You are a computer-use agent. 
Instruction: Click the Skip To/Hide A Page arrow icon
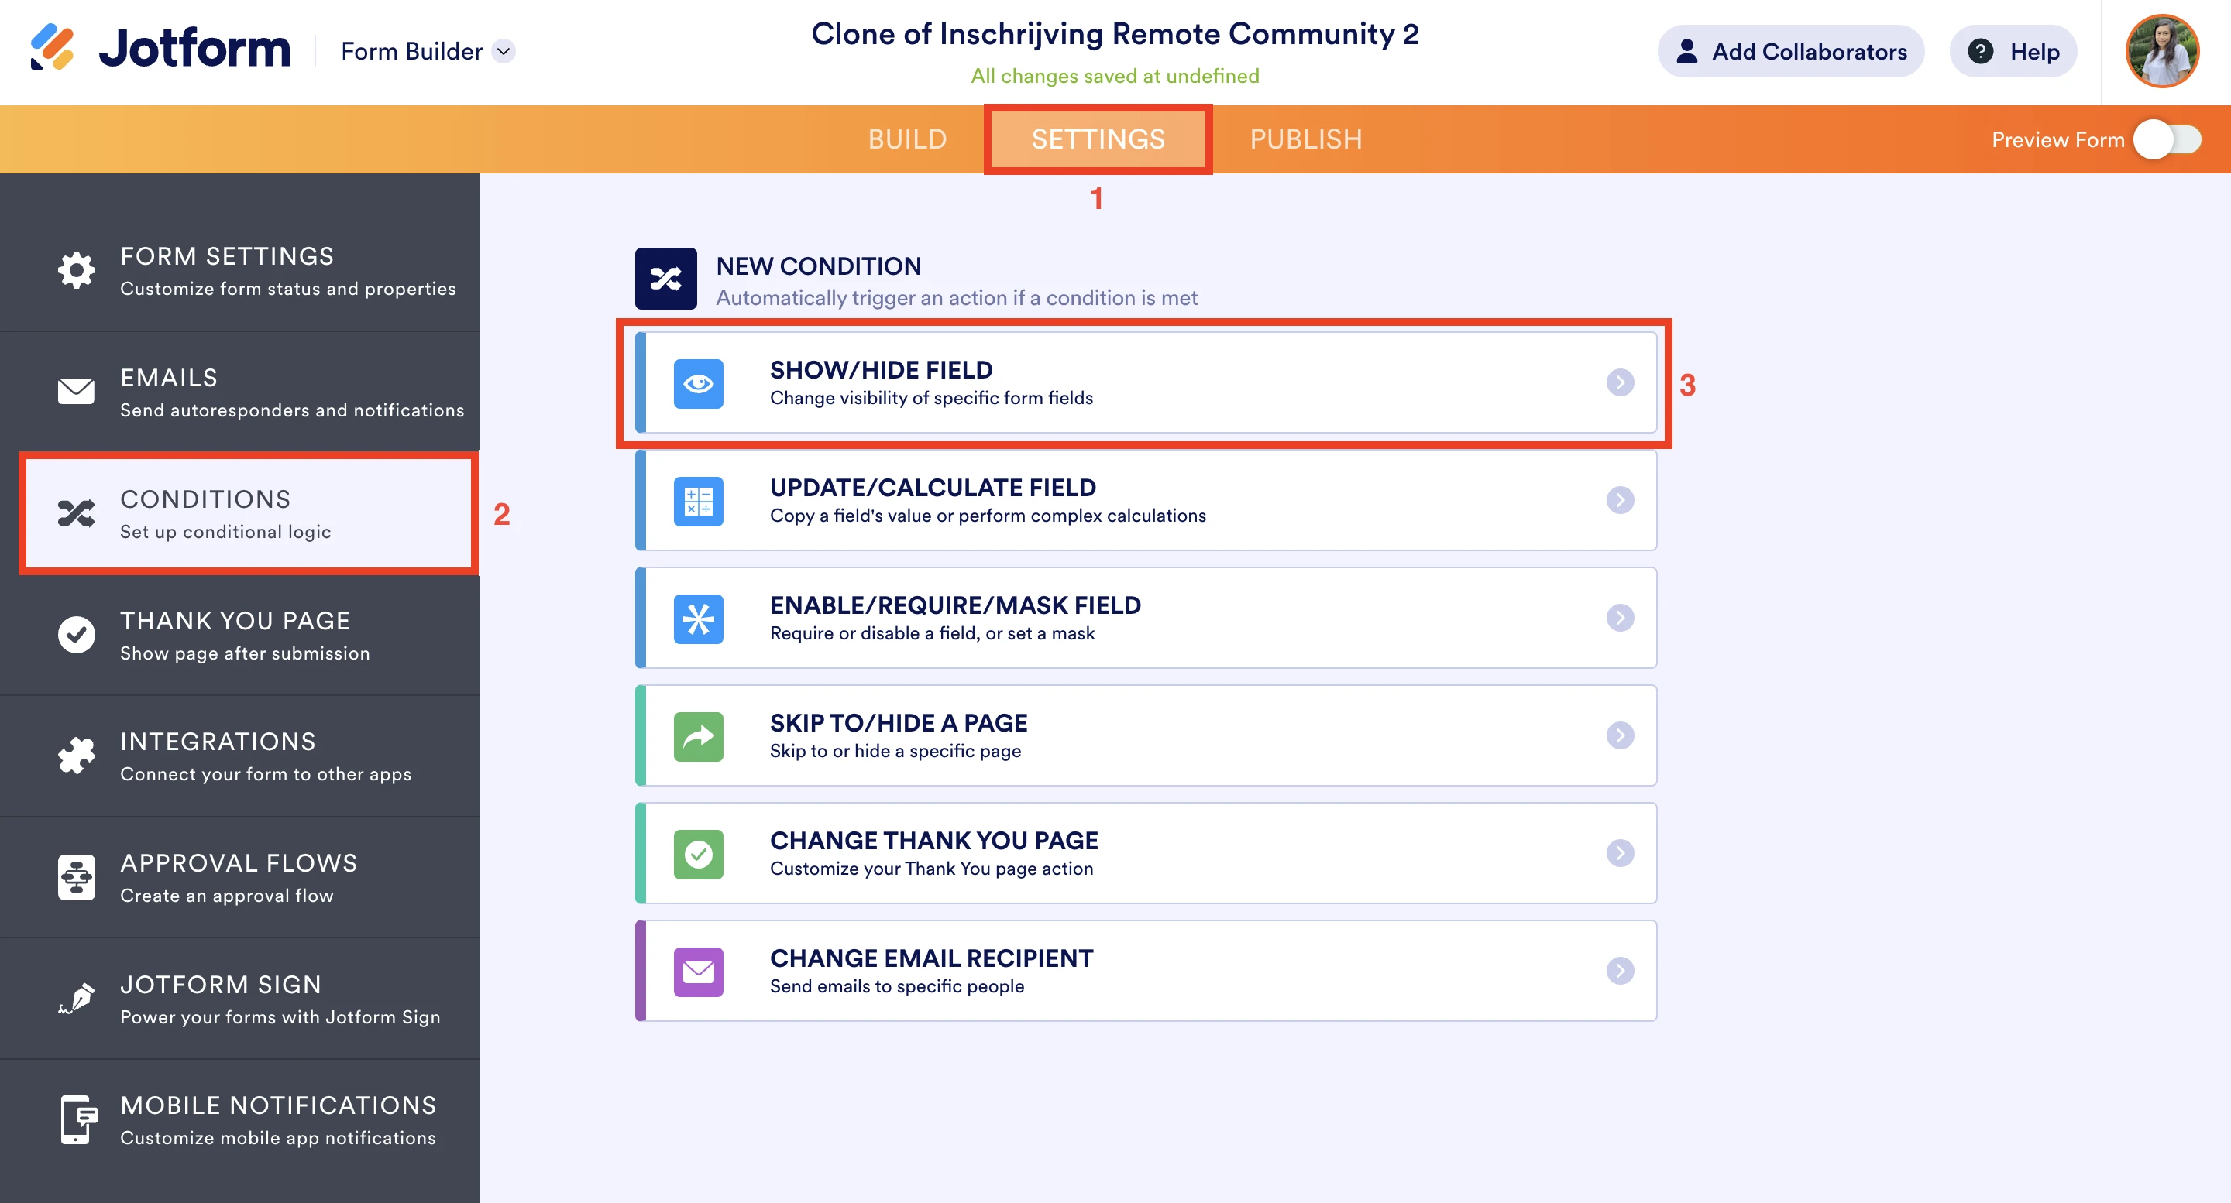click(x=698, y=736)
